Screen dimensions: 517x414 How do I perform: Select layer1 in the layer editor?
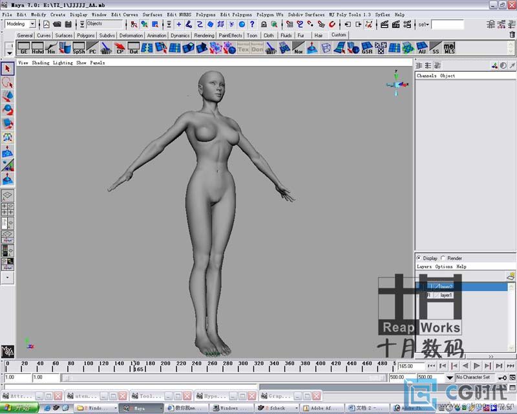[446, 295]
